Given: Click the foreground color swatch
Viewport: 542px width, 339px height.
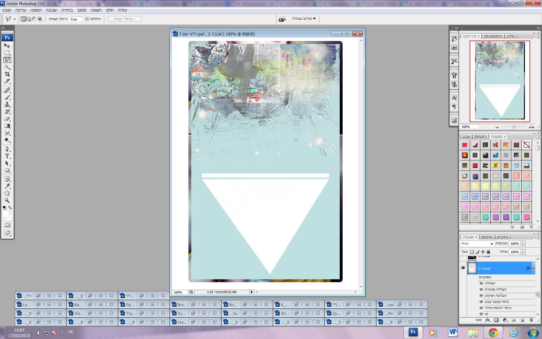Looking at the screenshot, I should click(x=5, y=214).
